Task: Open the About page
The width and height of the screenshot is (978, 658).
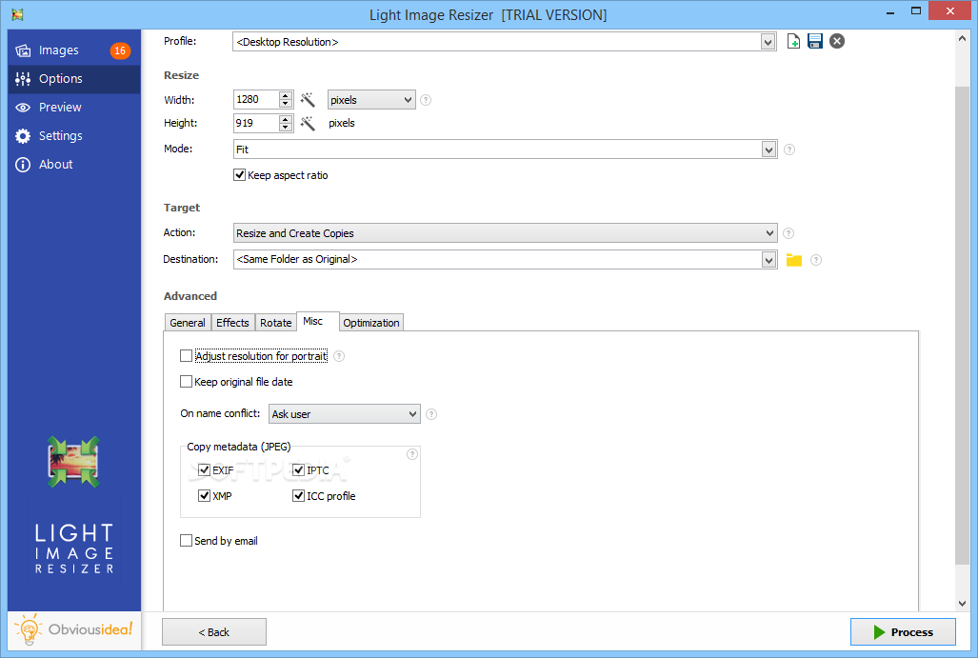Action: tap(73, 165)
